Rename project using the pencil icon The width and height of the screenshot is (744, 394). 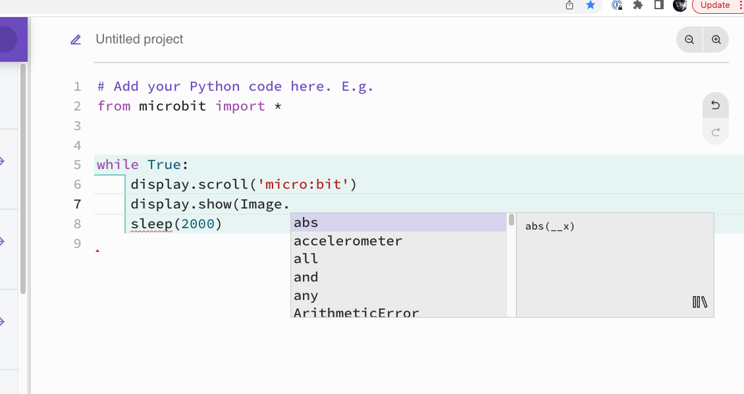pyautogui.click(x=75, y=39)
